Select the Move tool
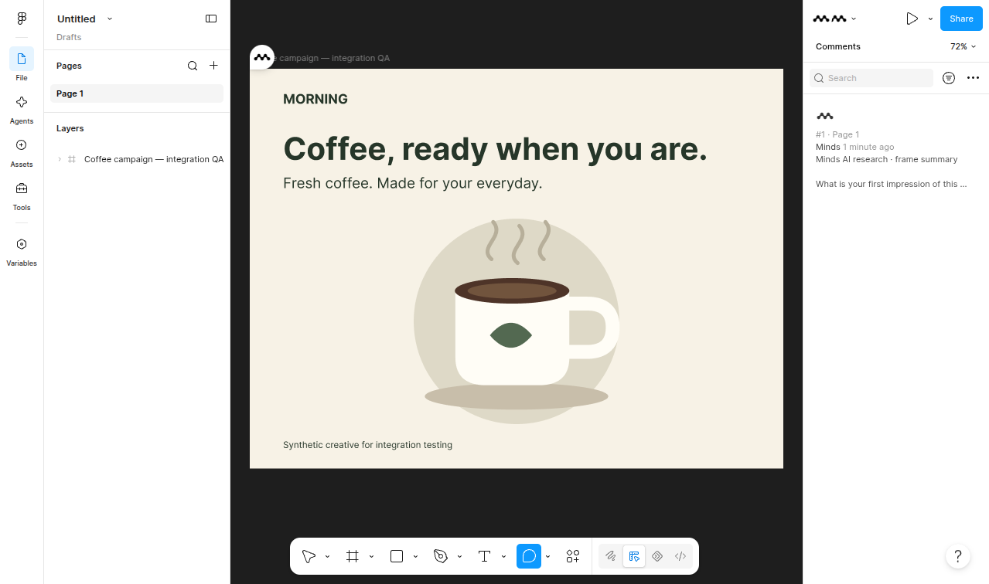The image size is (989, 584). (x=309, y=556)
